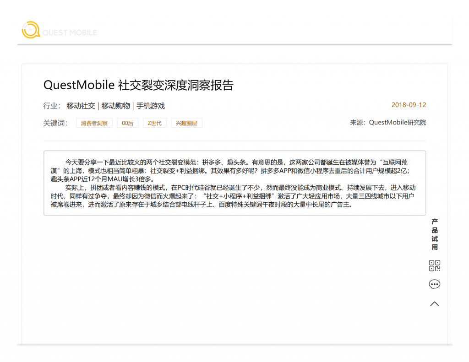Click the 关键词： label
This screenshot has width=469, height=362.
coord(55,123)
